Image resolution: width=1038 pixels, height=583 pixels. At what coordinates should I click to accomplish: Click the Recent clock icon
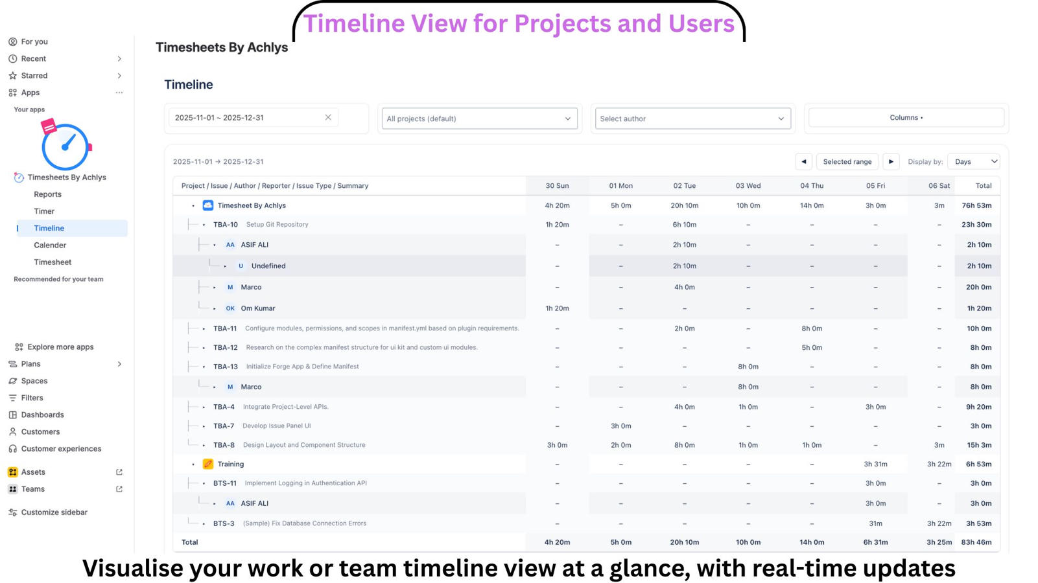[x=13, y=58]
